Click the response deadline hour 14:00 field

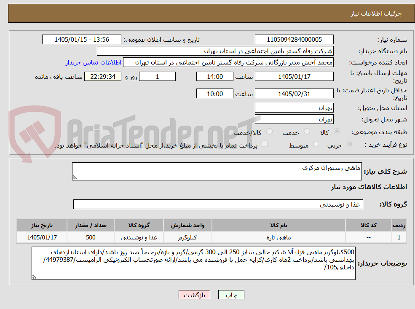coord(214,77)
